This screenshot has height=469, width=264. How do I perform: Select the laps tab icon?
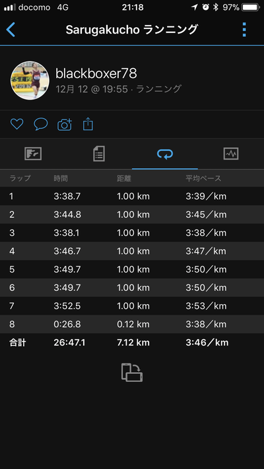pos(165,154)
